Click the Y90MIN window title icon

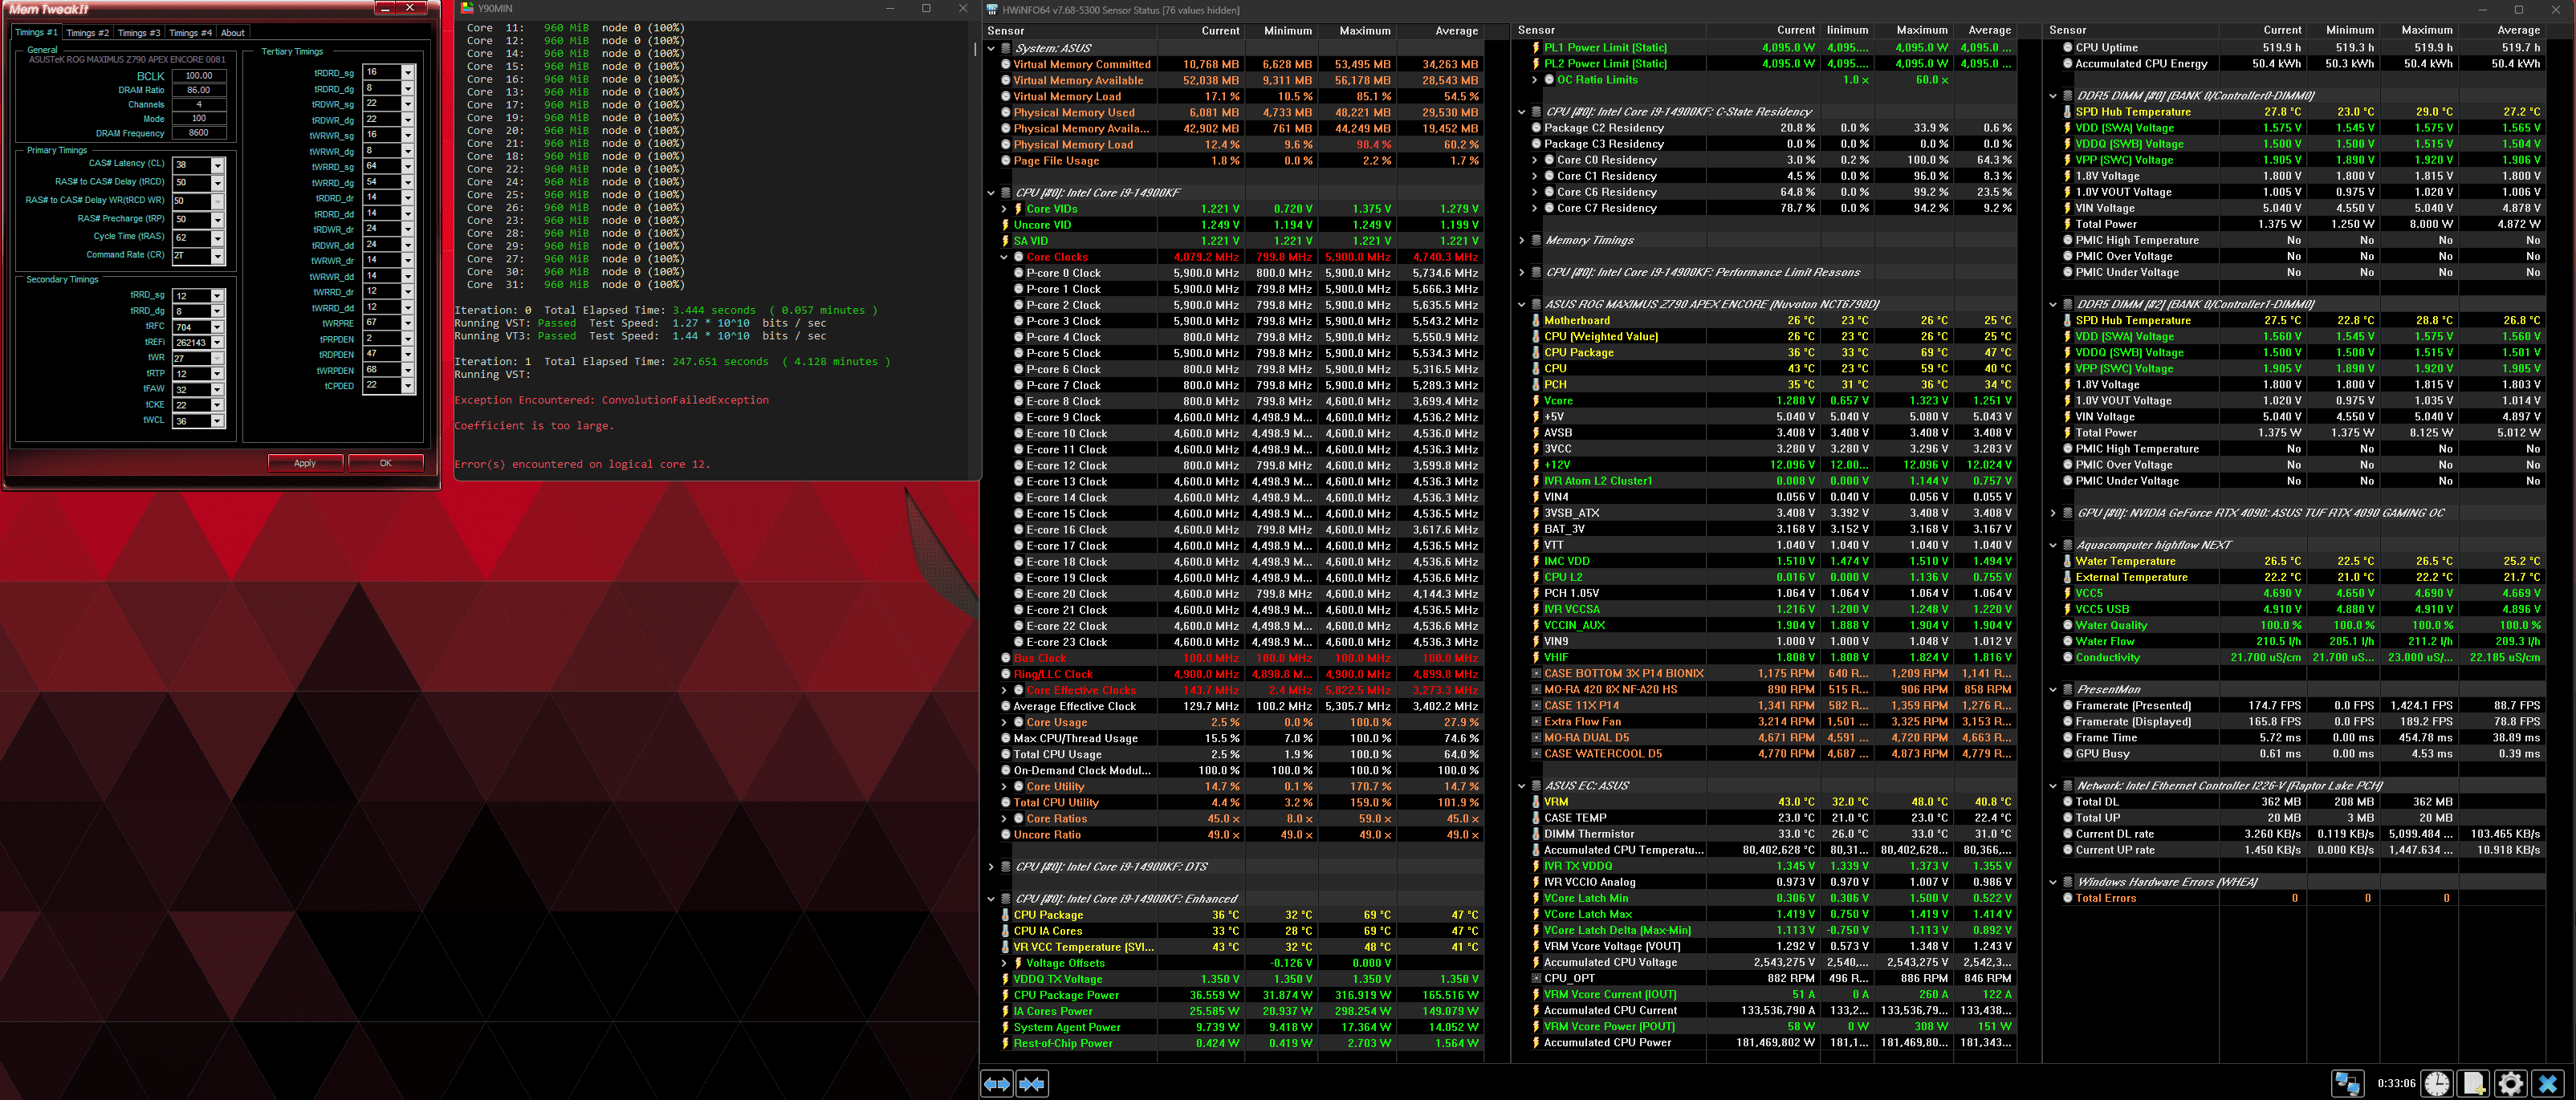pos(467,8)
